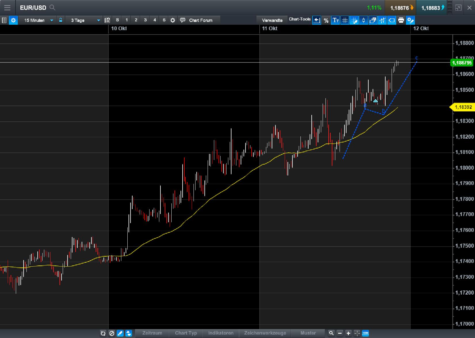This screenshot has height=338, width=475.
Task: Toggle the chart grid display
Action: (345, 20)
